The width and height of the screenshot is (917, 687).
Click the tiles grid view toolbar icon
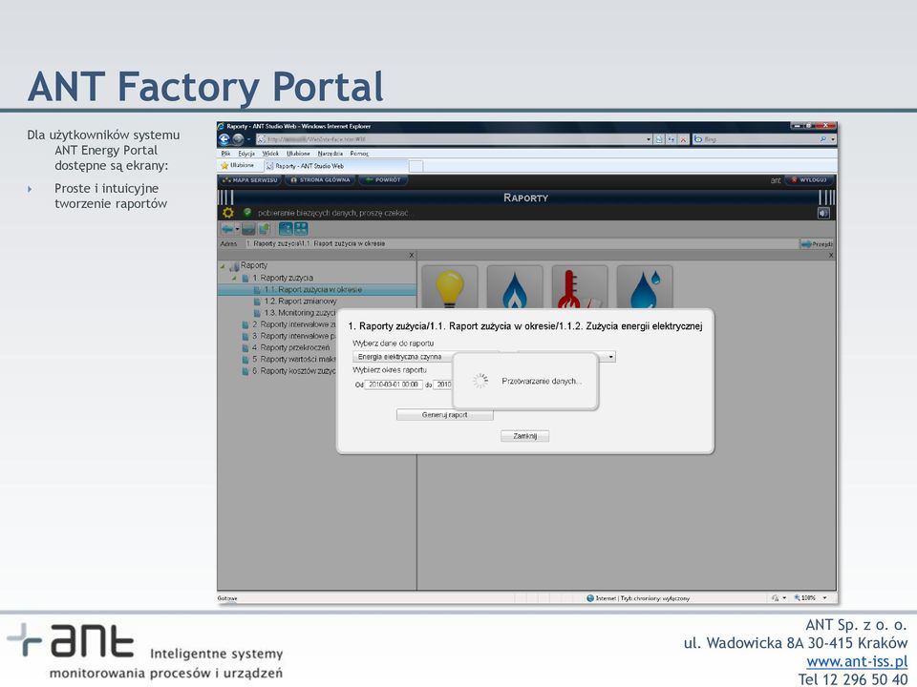(x=301, y=228)
